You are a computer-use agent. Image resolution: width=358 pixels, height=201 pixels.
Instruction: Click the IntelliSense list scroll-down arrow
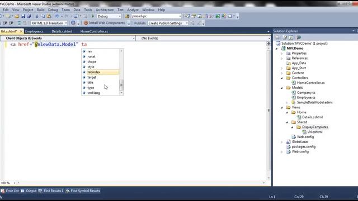pyautogui.click(x=121, y=93)
